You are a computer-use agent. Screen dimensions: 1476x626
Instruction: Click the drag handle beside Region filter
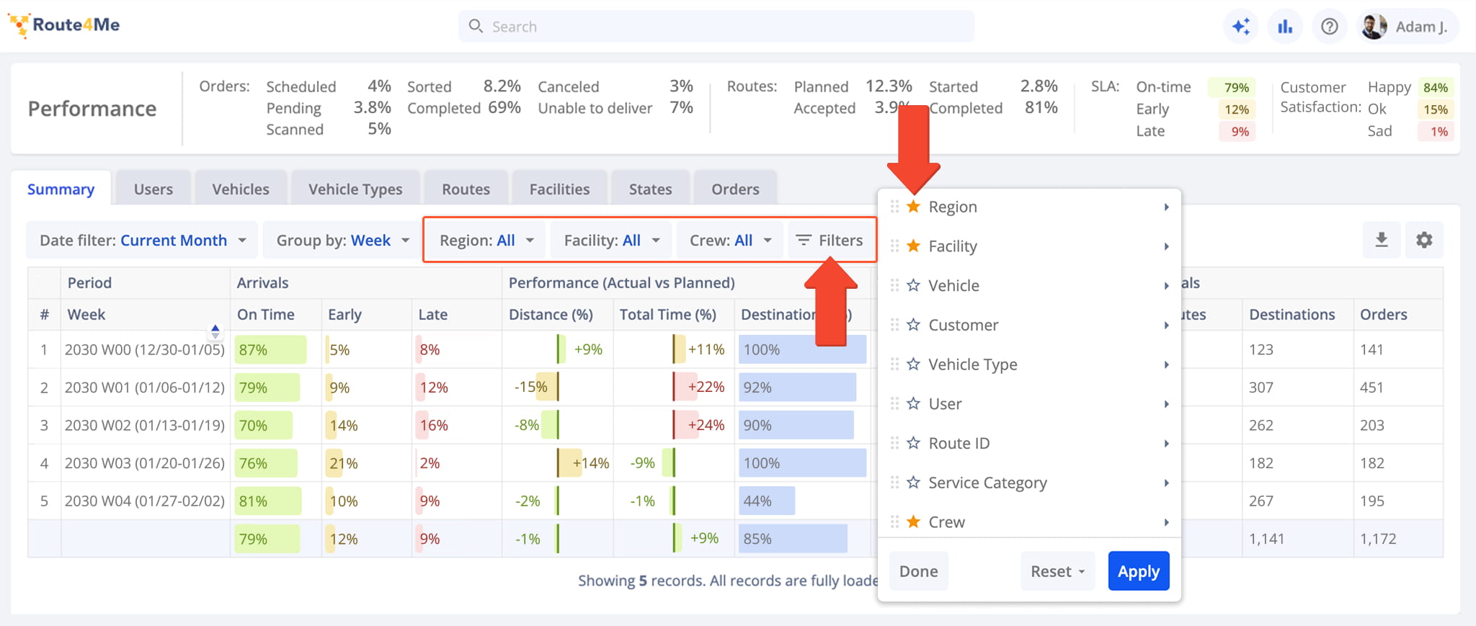(x=894, y=207)
